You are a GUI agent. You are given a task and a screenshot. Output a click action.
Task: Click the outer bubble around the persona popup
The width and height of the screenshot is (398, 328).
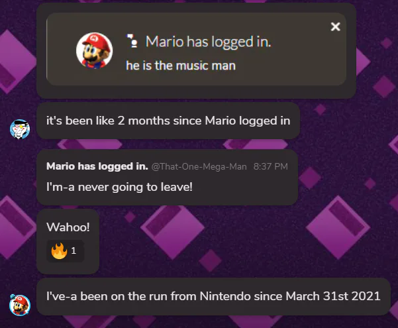pyautogui.click(x=196, y=91)
